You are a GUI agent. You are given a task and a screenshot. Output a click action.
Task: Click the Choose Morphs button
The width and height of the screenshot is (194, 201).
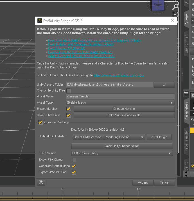(x=124, y=109)
